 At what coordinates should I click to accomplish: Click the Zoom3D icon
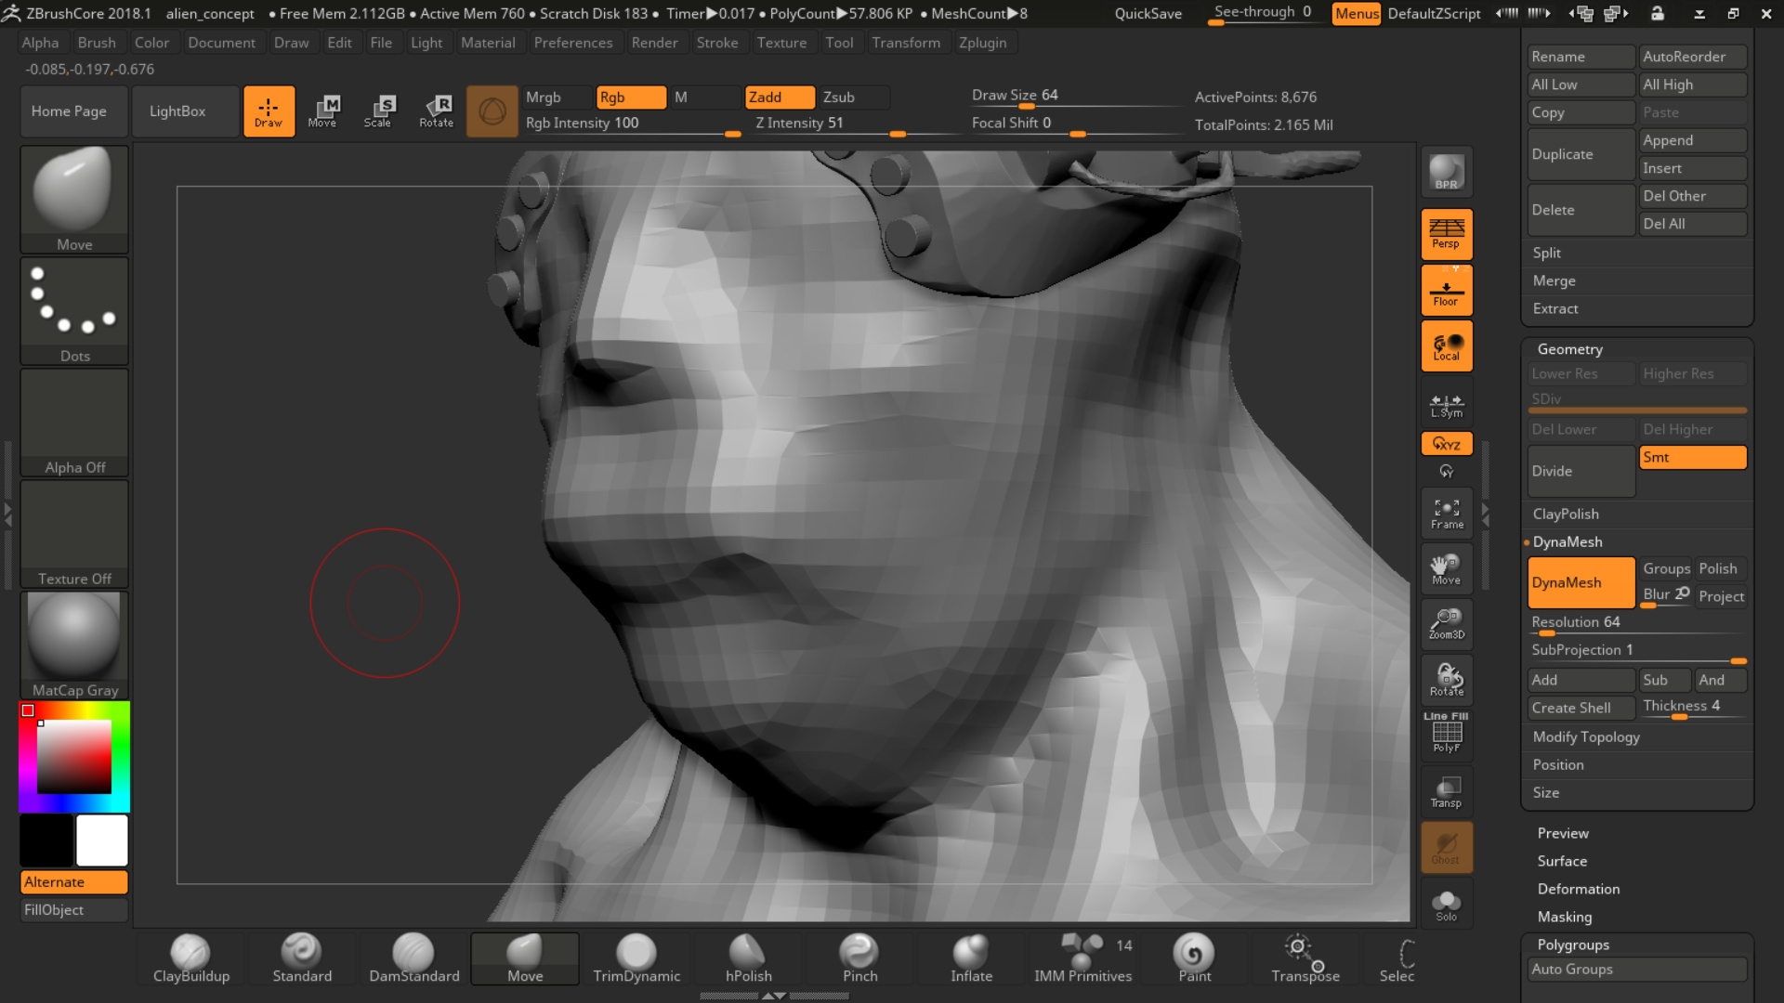coord(1447,624)
